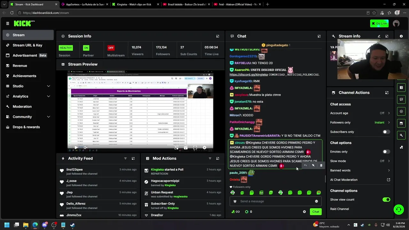Pop out the Chat panel

coord(319,36)
